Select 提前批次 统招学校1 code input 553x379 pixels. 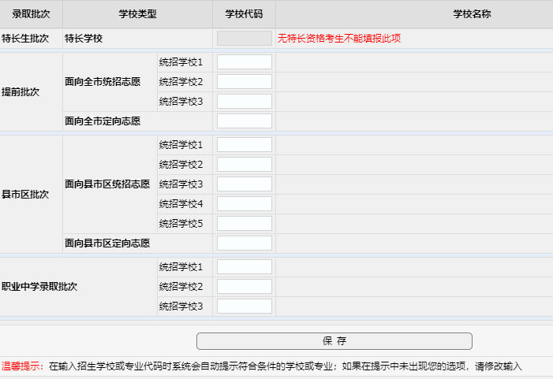pyautogui.click(x=245, y=62)
